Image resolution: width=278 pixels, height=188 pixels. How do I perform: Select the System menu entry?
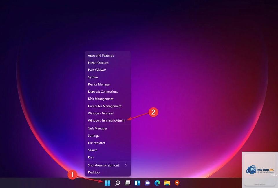pyautogui.click(x=108, y=77)
